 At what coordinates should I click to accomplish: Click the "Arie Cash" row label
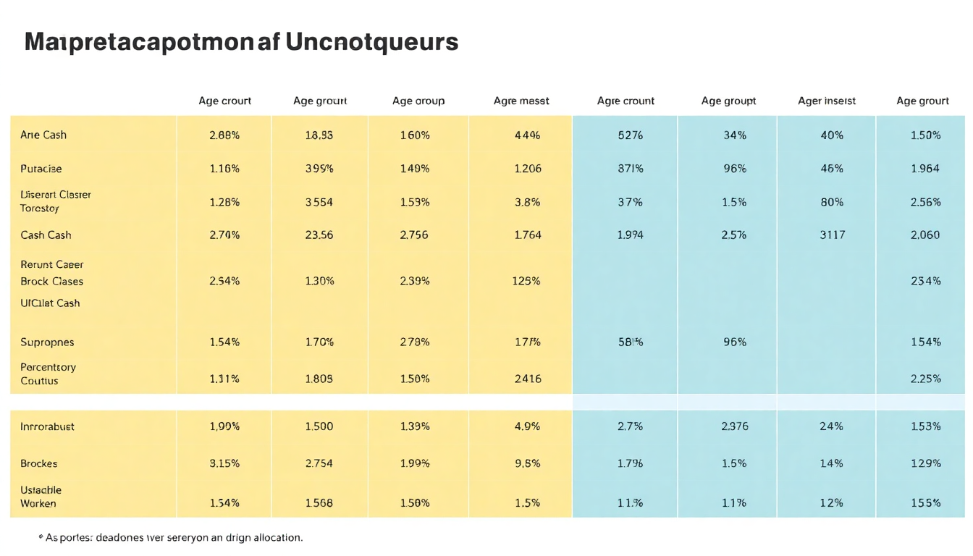click(43, 135)
